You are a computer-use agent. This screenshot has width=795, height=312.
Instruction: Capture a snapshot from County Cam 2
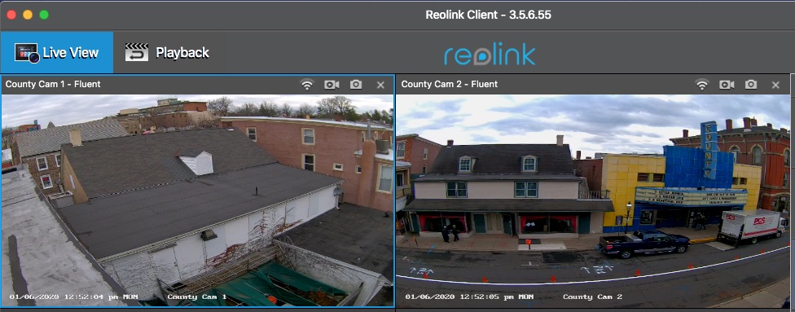pyautogui.click(x=751, y=84)
